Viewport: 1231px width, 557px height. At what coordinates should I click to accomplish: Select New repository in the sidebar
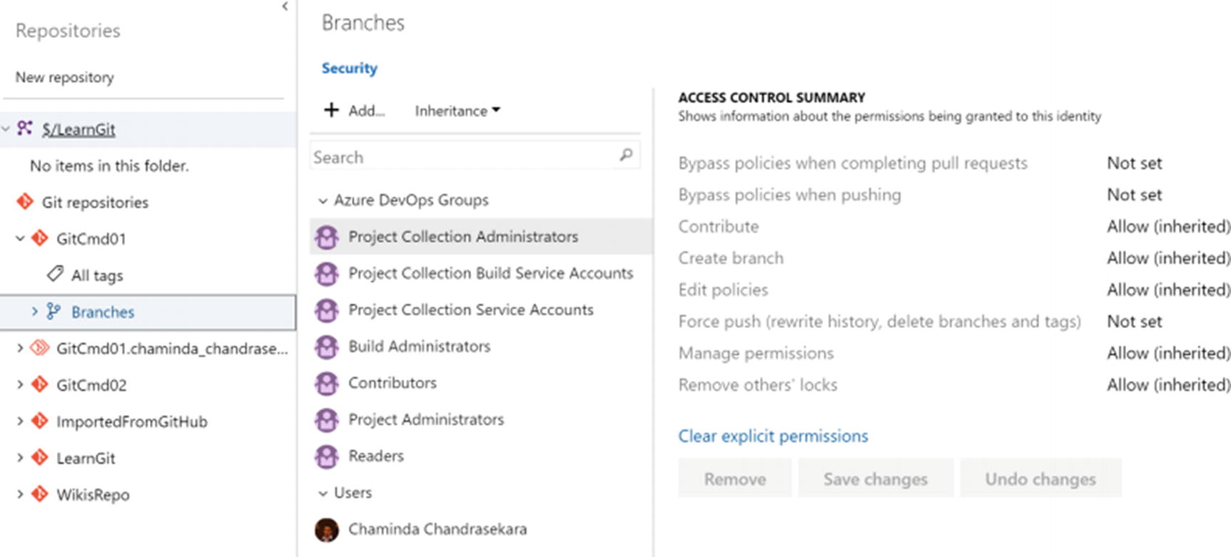tap(65, 77)
